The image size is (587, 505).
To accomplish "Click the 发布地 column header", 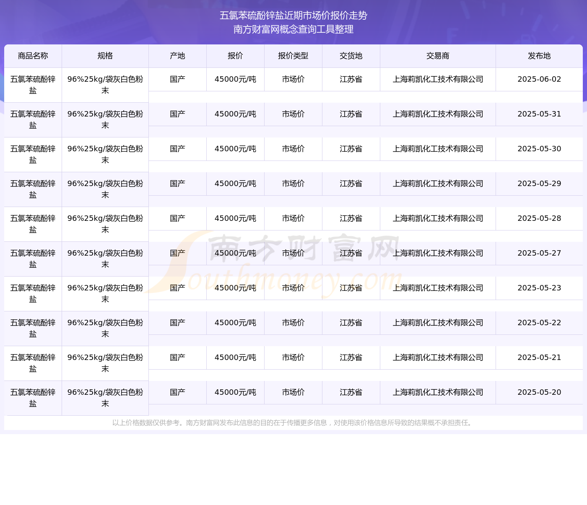I will (539, 56).
